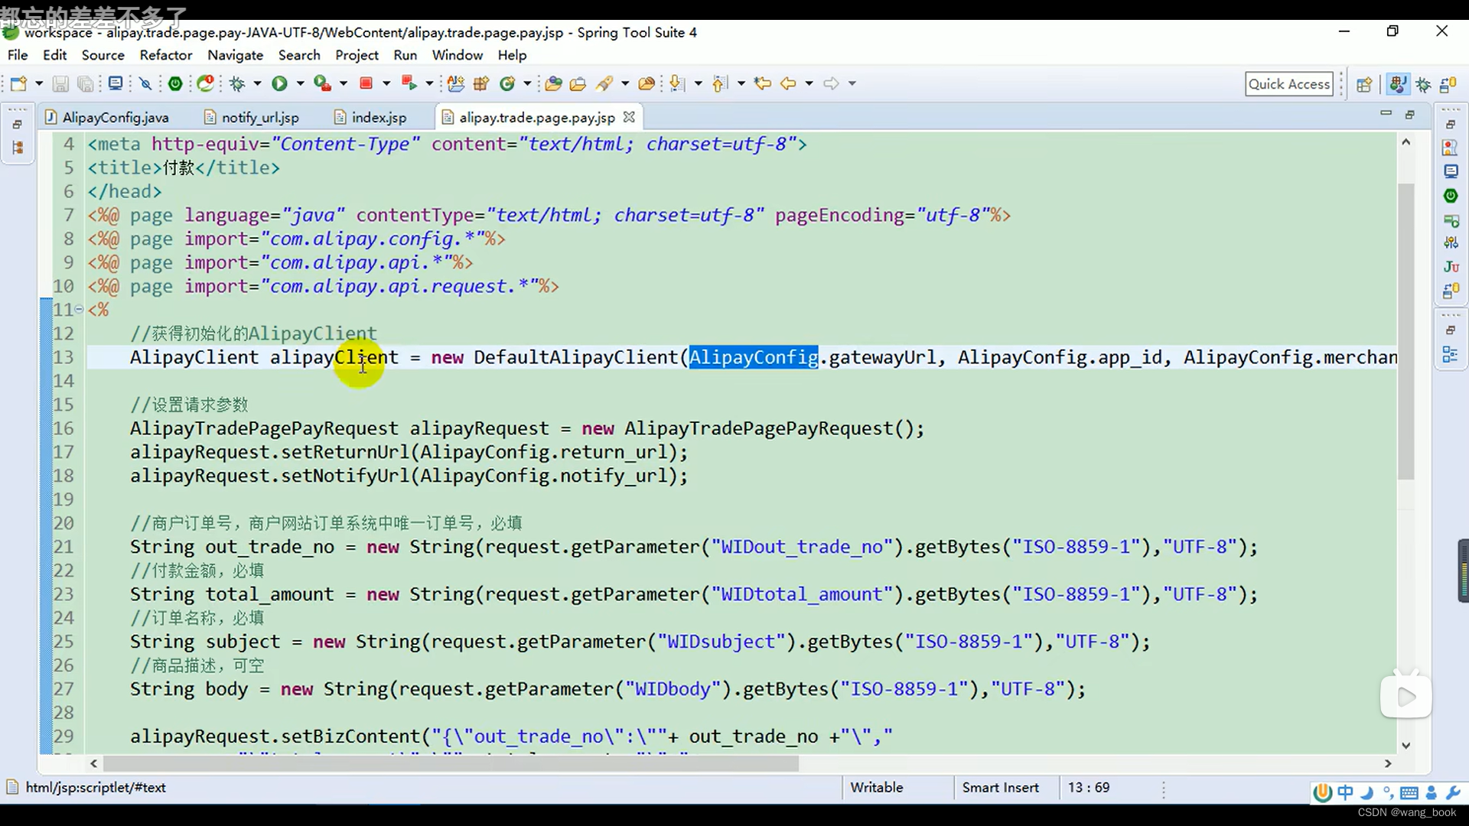Click the Next Annotation down-arrow icon
This screenshot has width=1469, height=826.
[676, 83]
